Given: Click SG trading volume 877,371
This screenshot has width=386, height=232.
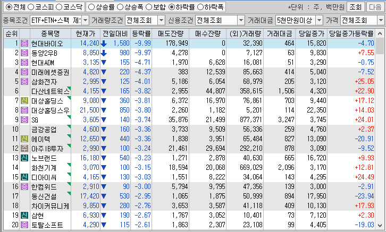Looking at the screenshot, I should point(251,120).
